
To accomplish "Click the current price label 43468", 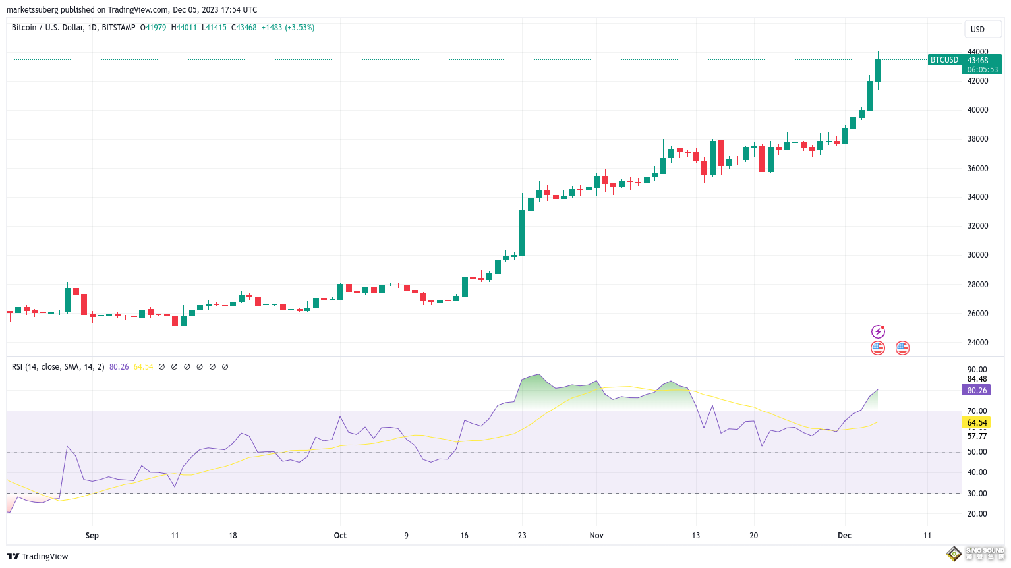I will pyautogui.click(x=978, y=61).
